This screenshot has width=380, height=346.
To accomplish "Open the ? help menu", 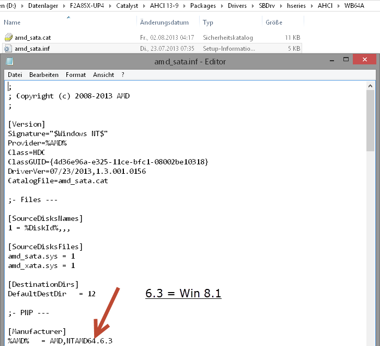I will pos(123,75).
